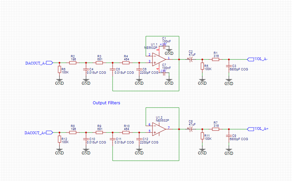Image resolution: width=292 pixels, height=181 pixels.
Task: Select the GND symbol below R6
Action: (59, 82)
